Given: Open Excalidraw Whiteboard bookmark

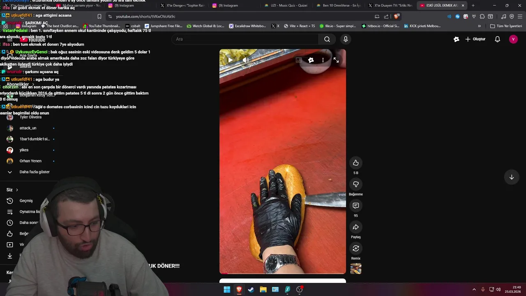Looking at the screenshot, I should pos(247,26).
